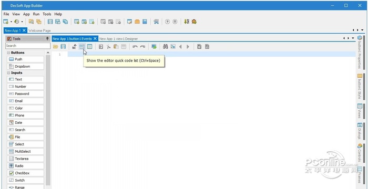This screenshot has height=189, width=368.
Task: Click line 1 in the code editor
Action: (x=211, y=54)
